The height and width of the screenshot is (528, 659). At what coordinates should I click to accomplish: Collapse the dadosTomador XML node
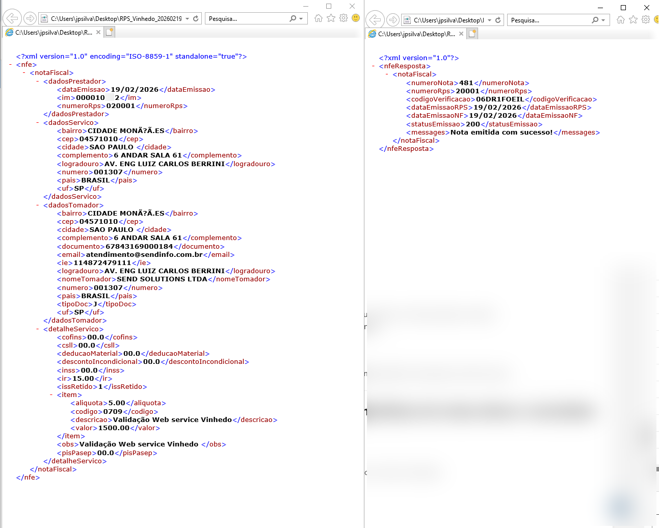pos(38,205)
